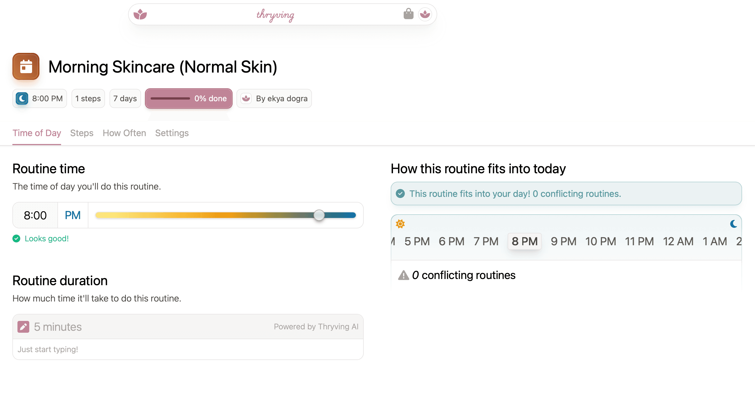Click the calendar/routine icon top left
755x396 pixels.
pos(25,66)
